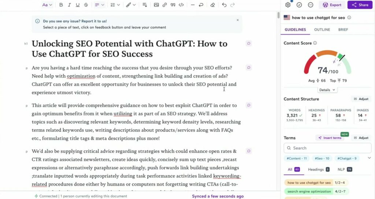The image size is (375, 199).
Task: Export the article to WordPress
Action: coord(332,5)
